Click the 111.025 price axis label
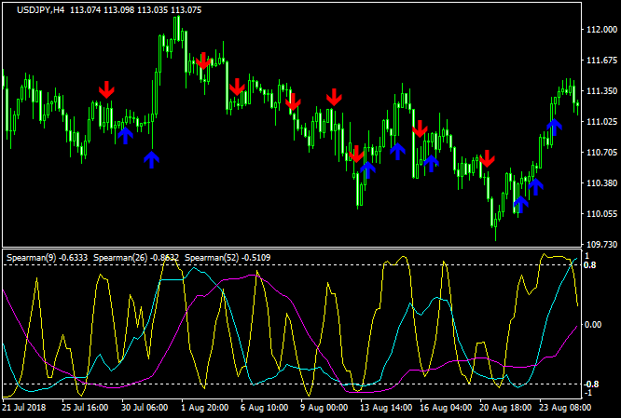 601,122
